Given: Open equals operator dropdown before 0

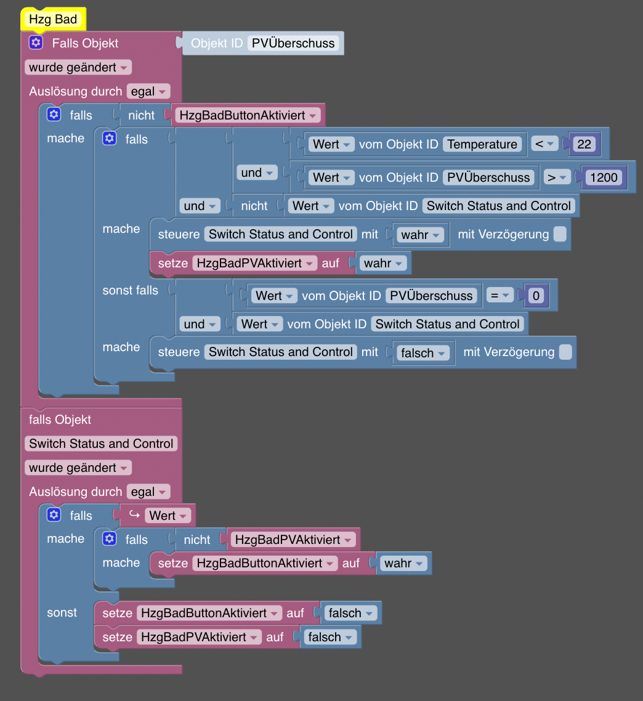Looking at the screenshot, I should [500, 296].
